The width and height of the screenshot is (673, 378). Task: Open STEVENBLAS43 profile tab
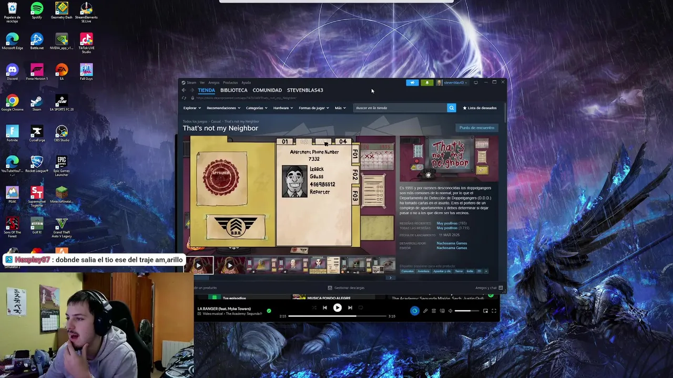(x=305, y=90)
